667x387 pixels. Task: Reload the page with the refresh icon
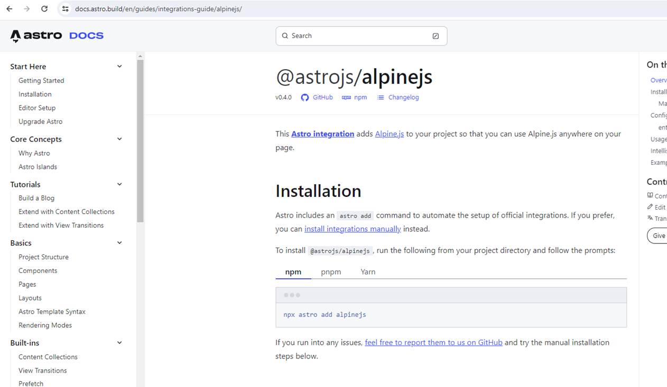[44, 9]
